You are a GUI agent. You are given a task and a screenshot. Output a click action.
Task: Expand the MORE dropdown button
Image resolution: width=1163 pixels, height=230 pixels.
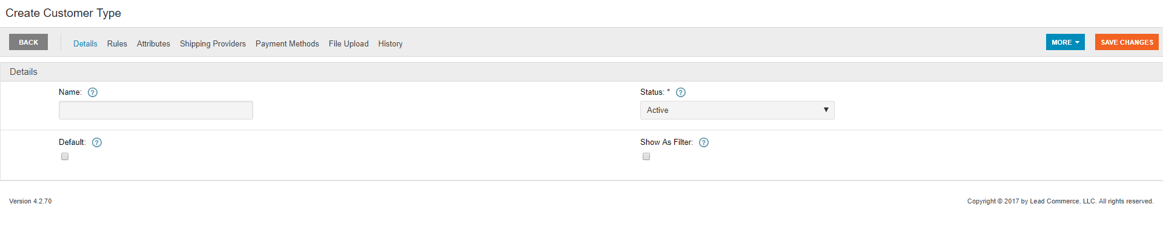coord(1065,42)
